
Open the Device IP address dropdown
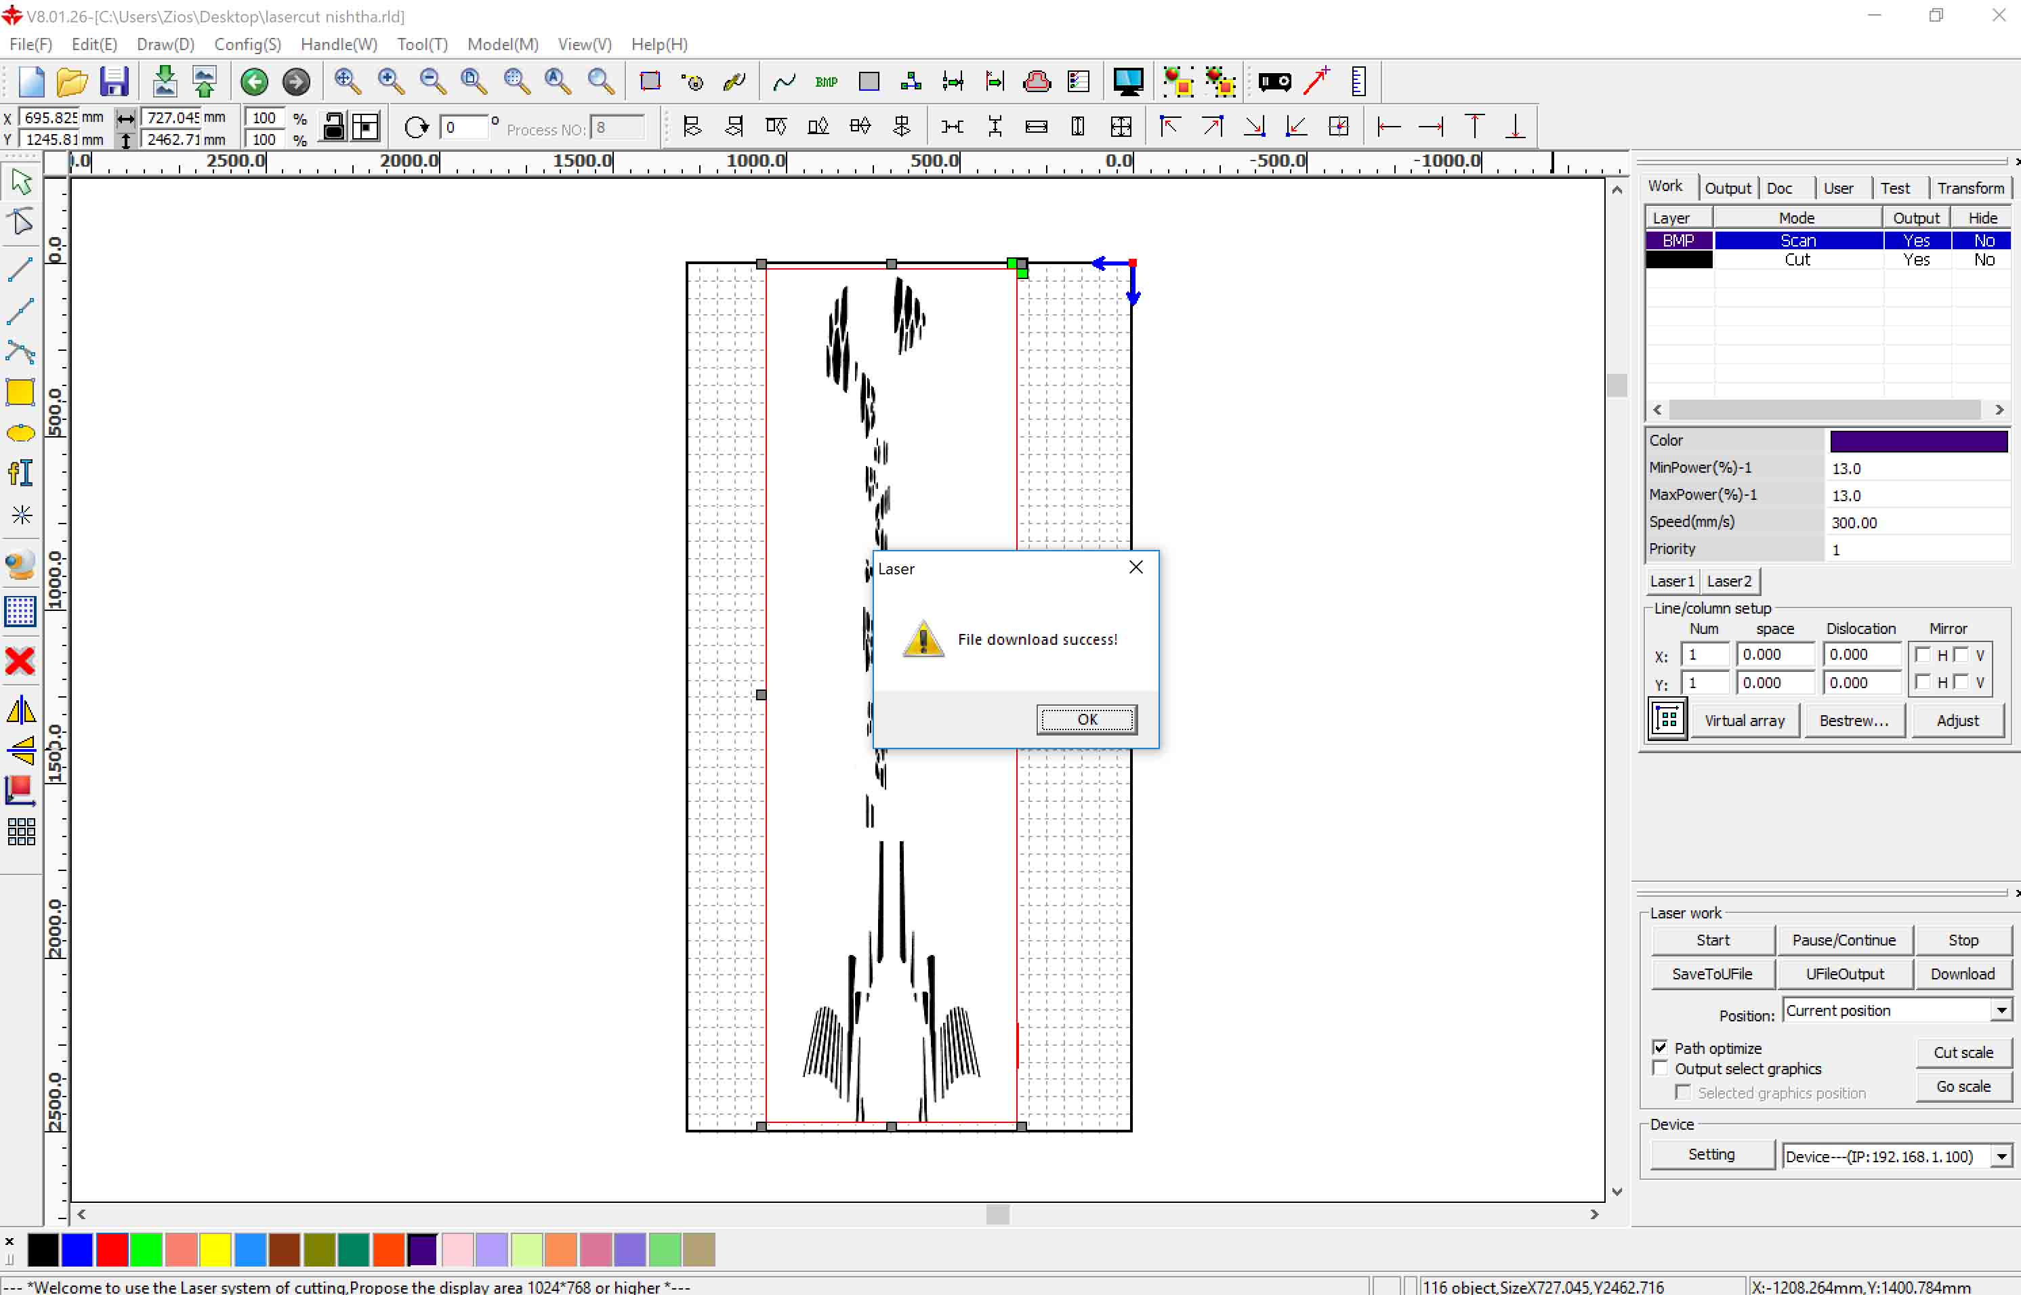pyautogui.click(x=2001, y=1157)
